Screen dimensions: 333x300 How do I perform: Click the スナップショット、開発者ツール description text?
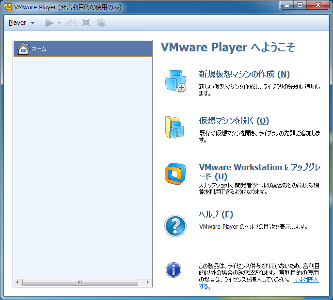[259, 189]
